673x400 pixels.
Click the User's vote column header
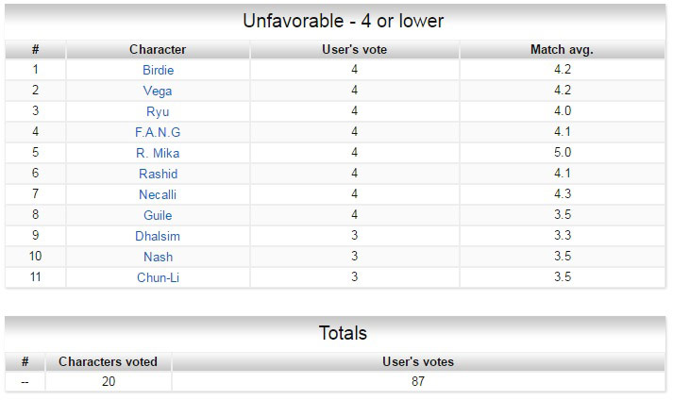(355, 49)
